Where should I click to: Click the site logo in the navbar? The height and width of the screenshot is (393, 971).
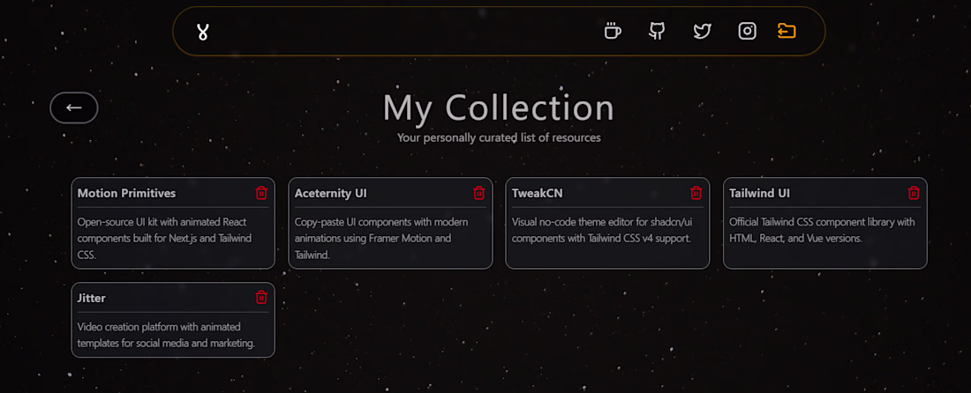point(203,32)
